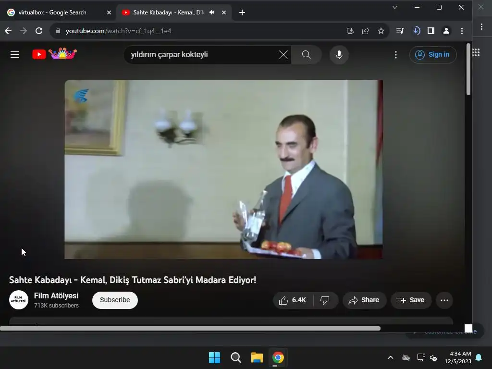Open Windows taskbar search
The width and height of the screenshot is (492, 369).
tap(235, 357)
